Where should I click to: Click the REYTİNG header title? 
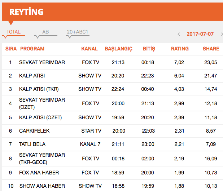(26, 12)
